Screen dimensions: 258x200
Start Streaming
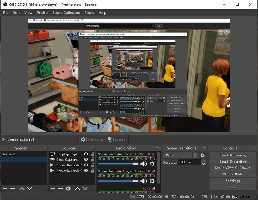pyautogui.click(x=233, y=155)
